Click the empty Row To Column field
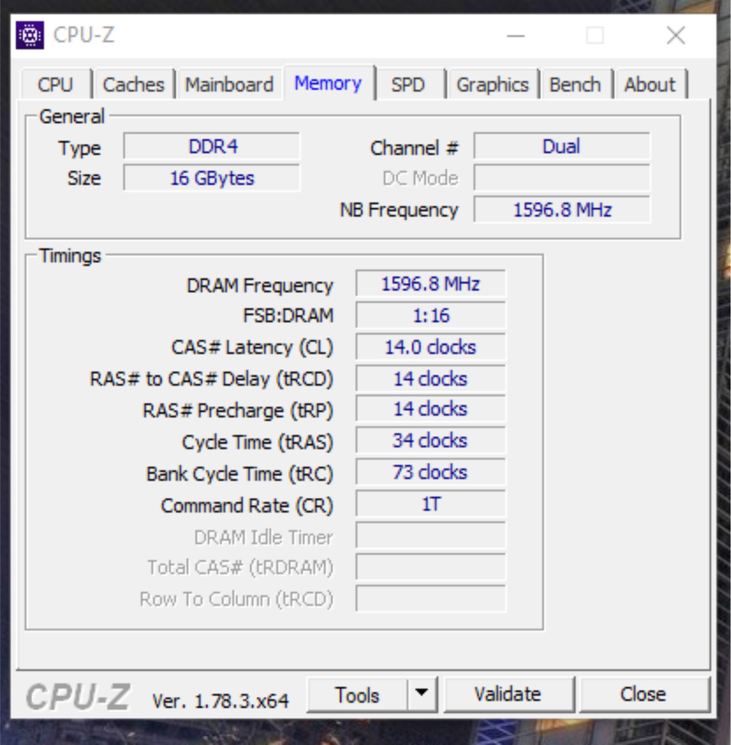 (x=430, y=599)
